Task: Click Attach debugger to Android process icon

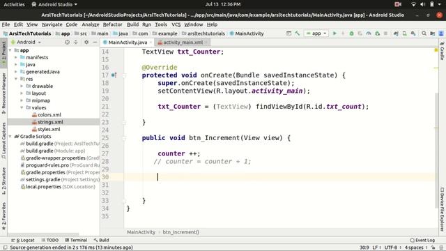Action: pyautogui.click(x=377, y=33)
